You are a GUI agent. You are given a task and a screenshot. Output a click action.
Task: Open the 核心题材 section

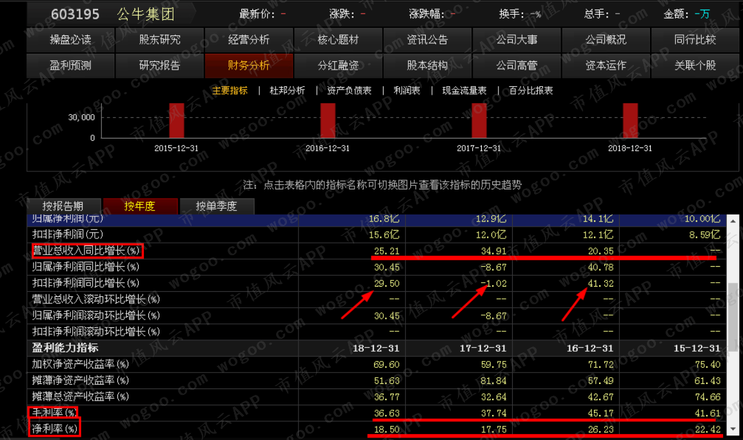(x=338, y=40)
